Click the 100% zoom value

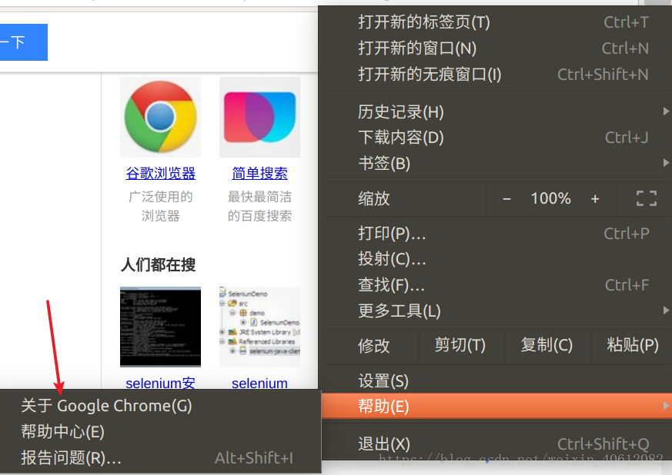click(x=550, y=198)
